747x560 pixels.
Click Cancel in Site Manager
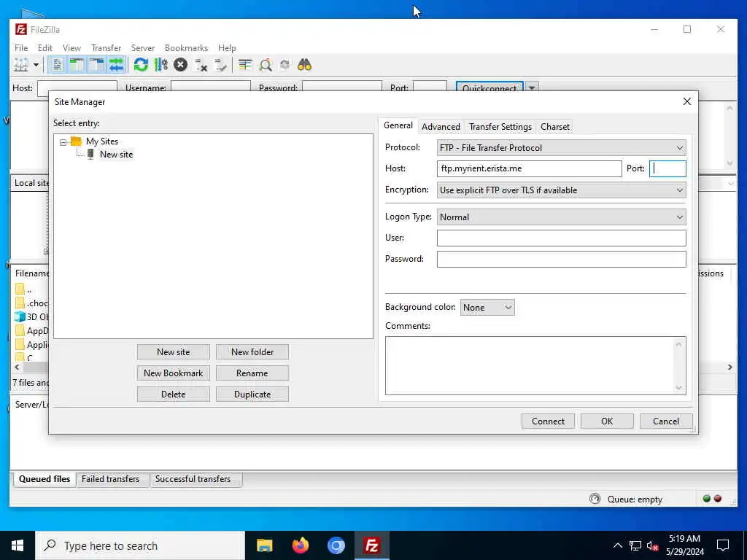pyautogui.click(x=666, y=421)
